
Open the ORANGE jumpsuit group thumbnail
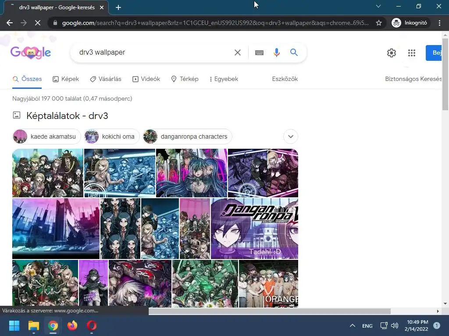tap(269, 283)
